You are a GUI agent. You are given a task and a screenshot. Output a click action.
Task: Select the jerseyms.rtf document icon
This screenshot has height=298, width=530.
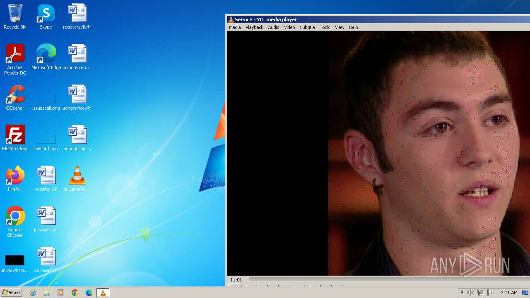(x=46, y=219)
